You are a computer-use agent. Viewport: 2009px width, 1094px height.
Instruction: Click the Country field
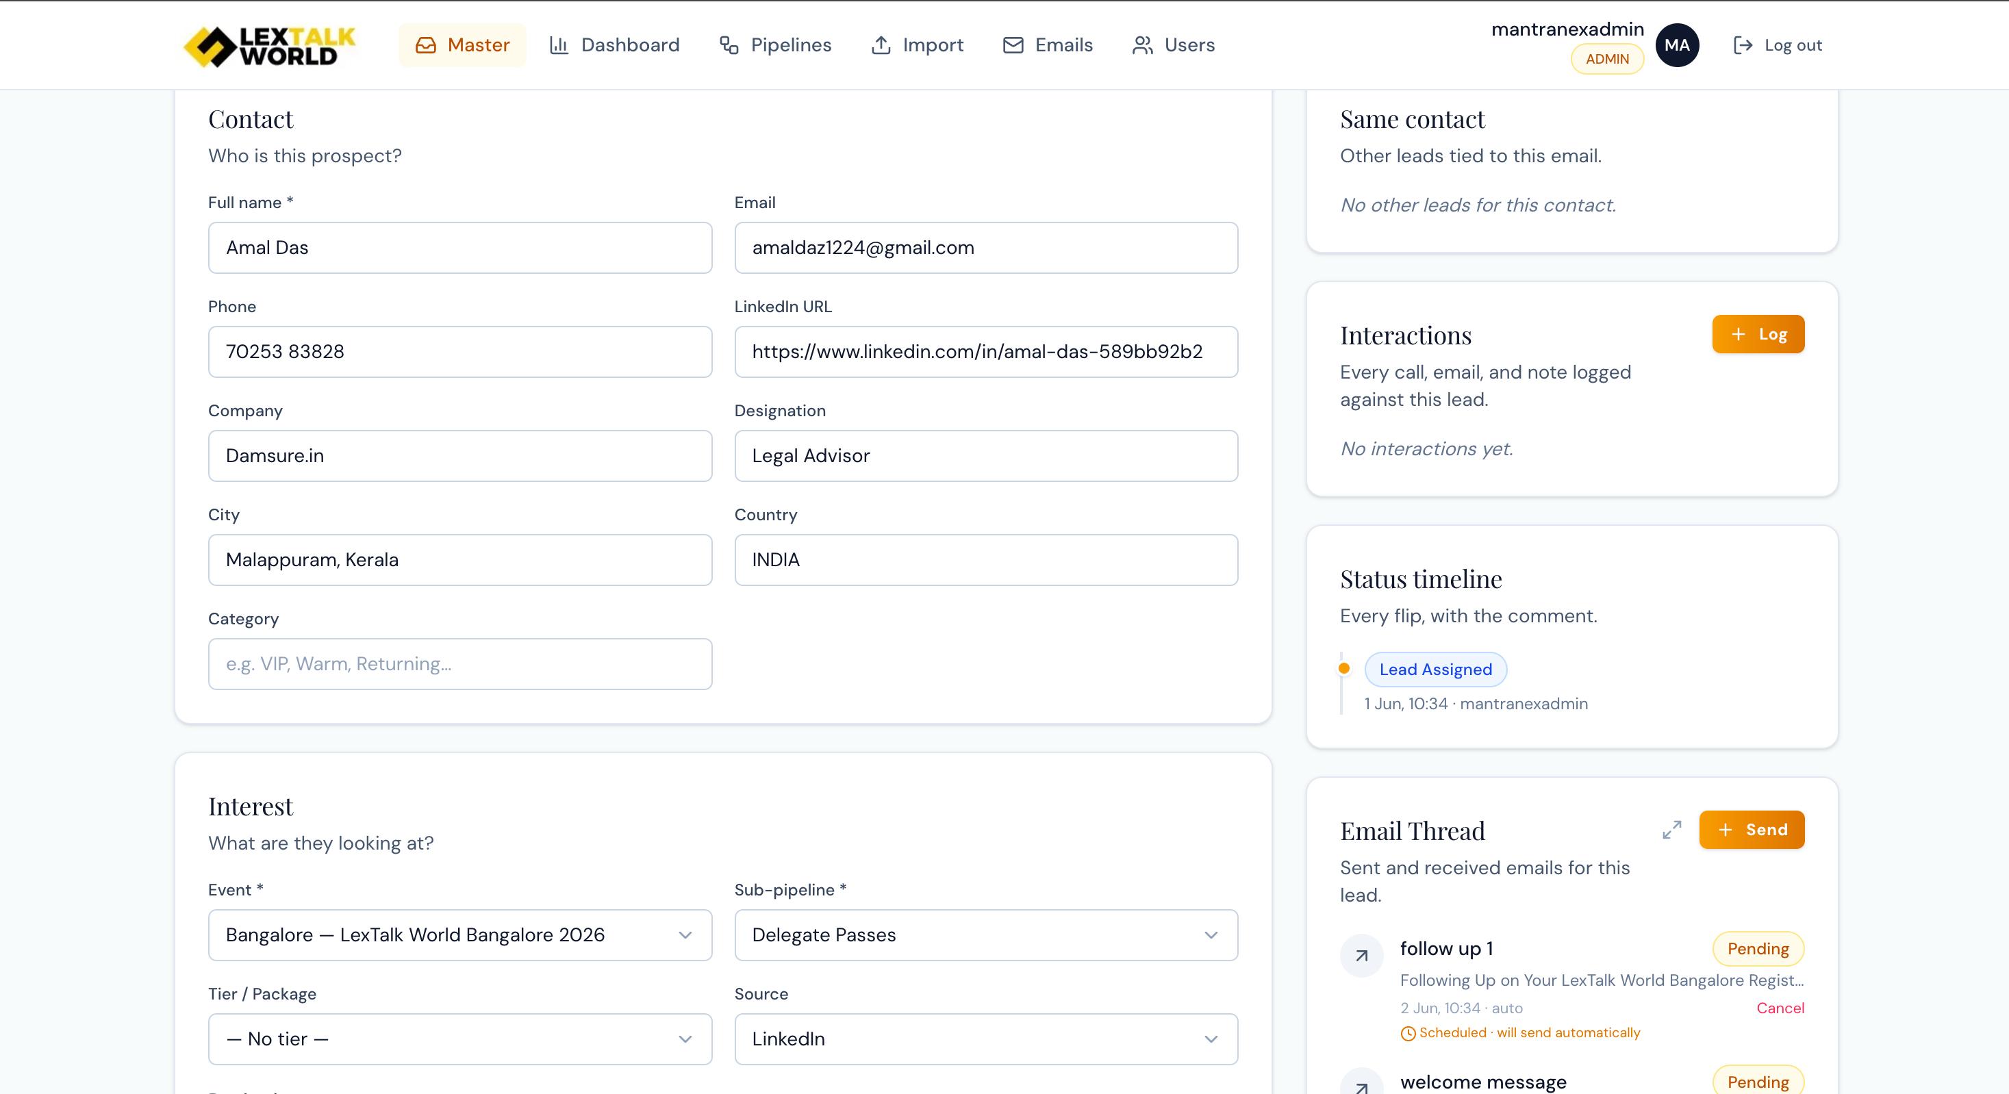coord(986,560)
